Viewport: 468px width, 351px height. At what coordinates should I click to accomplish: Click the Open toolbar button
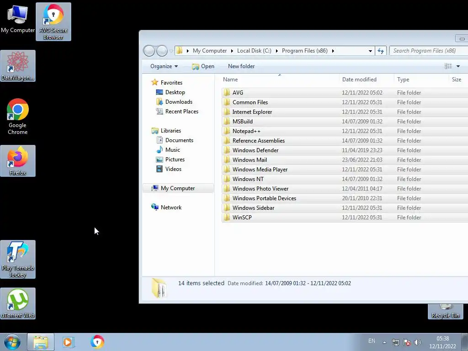[x=203, y=66]
